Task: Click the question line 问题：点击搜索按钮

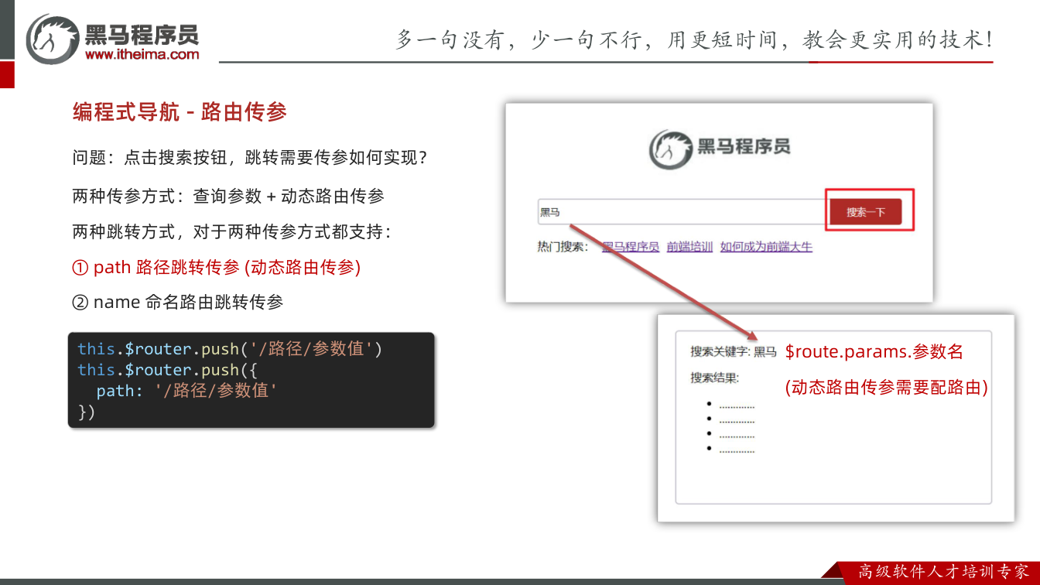Action: 251,158
